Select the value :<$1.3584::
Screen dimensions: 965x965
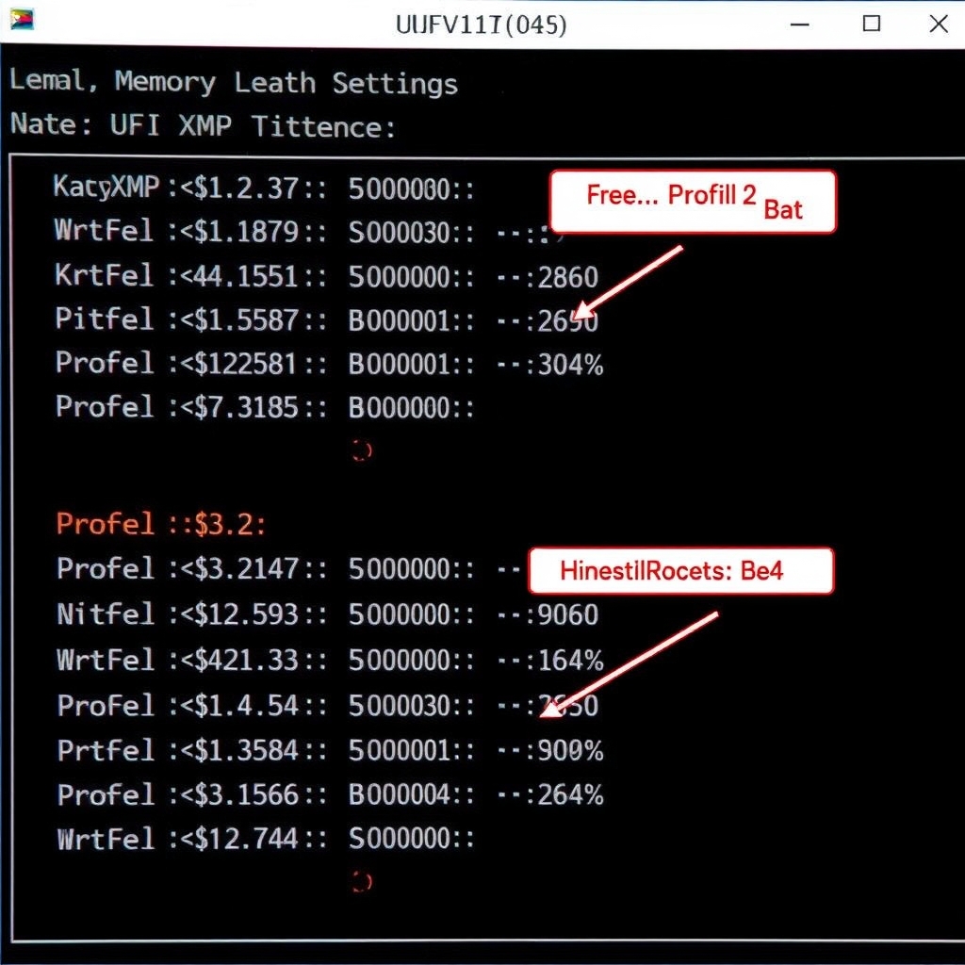click(247, 751)
